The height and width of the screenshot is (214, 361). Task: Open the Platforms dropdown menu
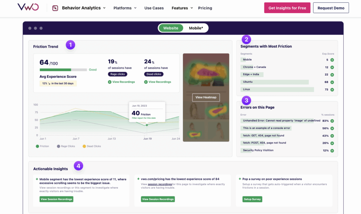pos(125,8)
